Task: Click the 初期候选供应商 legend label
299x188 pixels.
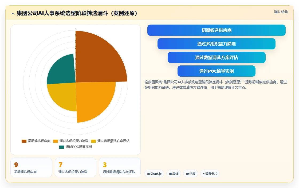Action: point(39,141)
